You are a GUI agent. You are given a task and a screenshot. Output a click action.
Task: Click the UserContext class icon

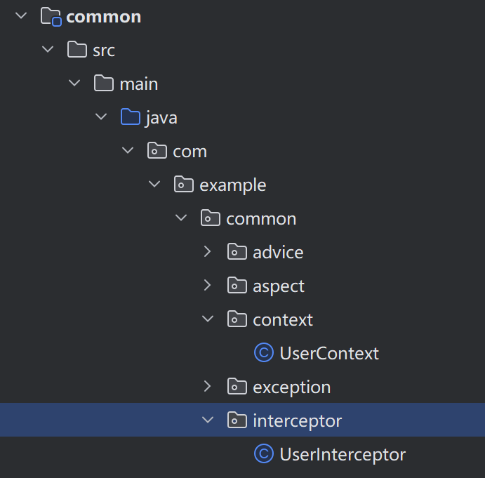point(263,352)
